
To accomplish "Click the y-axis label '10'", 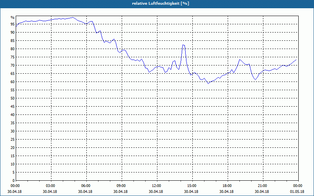I will pos(13,164).
